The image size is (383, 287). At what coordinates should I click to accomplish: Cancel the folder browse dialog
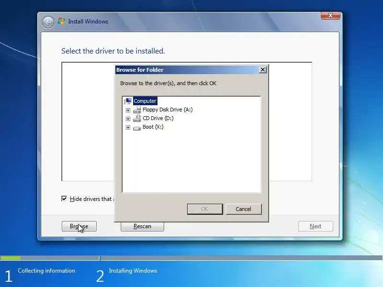point(244,209)
